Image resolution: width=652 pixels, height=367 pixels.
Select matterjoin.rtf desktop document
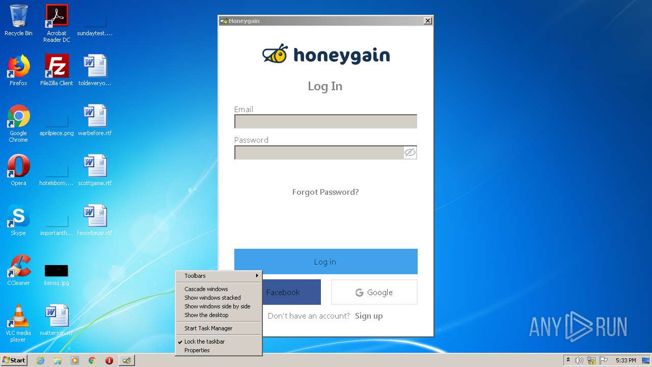[57, 320]
